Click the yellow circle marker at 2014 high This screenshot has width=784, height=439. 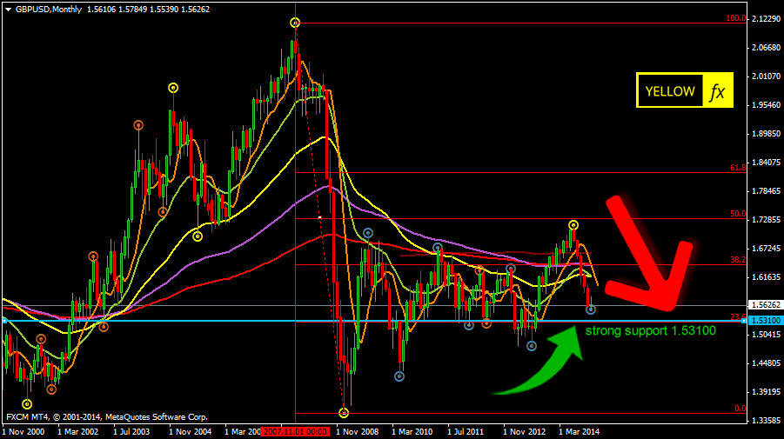(573, 225)
